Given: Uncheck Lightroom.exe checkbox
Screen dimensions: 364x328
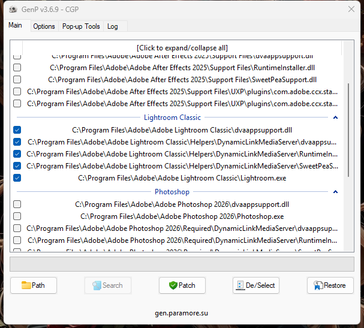Looking at the screenshot, I should point(17,178).
